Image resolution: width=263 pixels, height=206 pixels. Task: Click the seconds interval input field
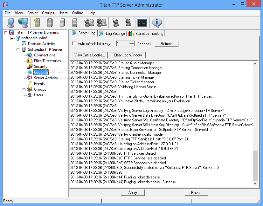point(123,44)
